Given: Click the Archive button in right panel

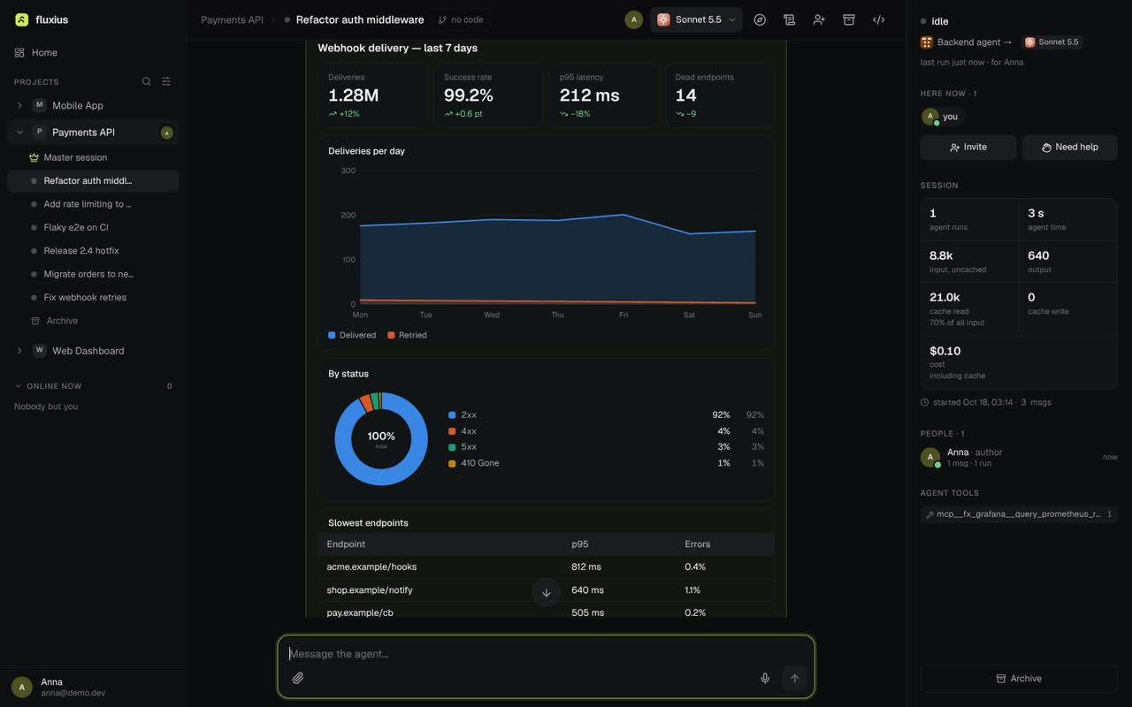Looking at the screenshot, I should [1019, 679].
